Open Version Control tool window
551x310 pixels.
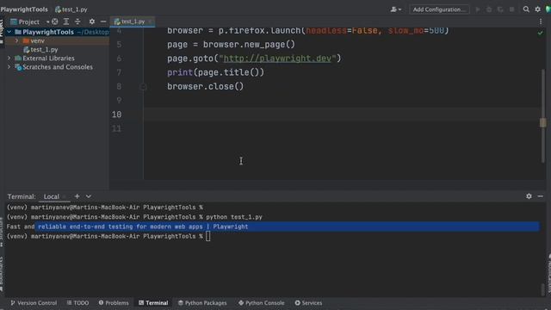(x=34, y=302)
